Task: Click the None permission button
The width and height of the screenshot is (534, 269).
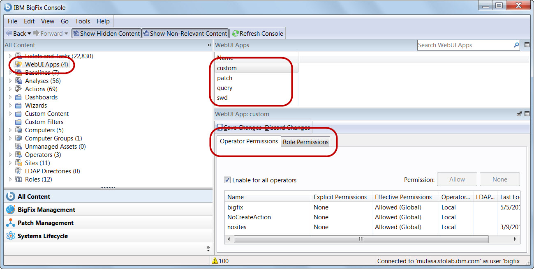Action: [500, 179]
